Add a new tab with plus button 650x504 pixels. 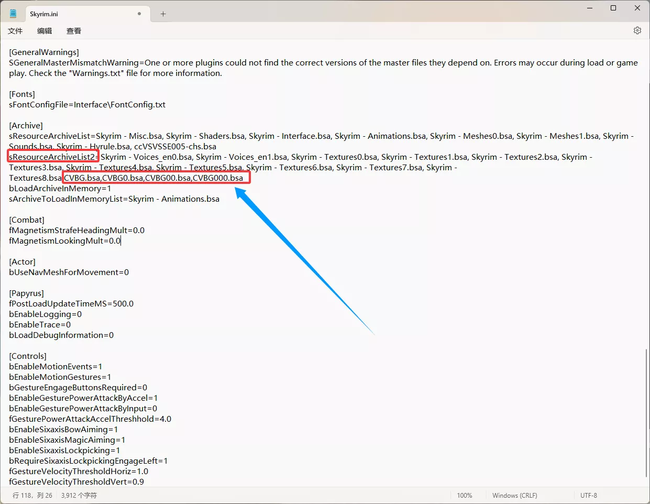point(163,14)
